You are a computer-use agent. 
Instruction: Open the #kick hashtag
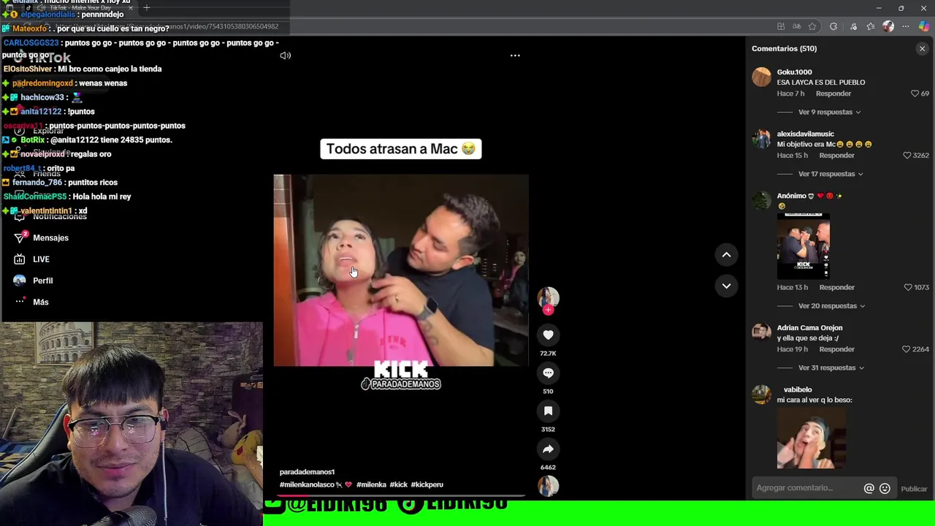click(x=398, y=484)
